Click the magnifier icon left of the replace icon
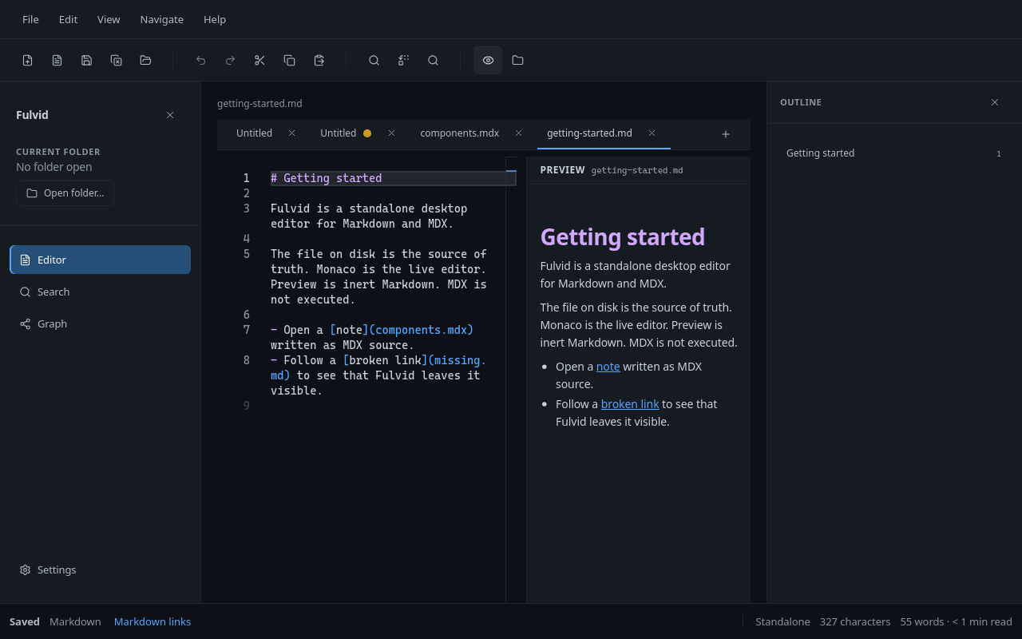The image size is (1022, 639). coord(374,60)
